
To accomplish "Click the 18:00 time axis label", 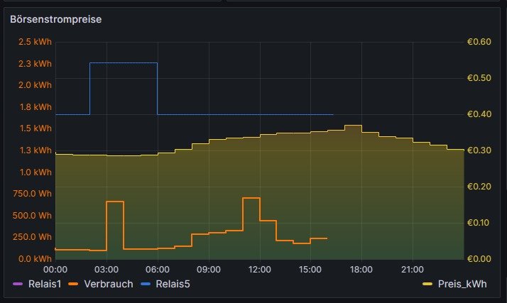I will tap(361, 270).
